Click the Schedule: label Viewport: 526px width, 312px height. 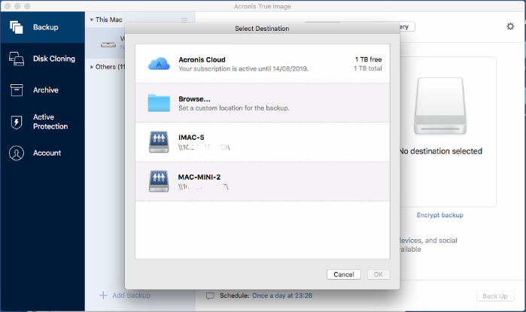[235, 295]
